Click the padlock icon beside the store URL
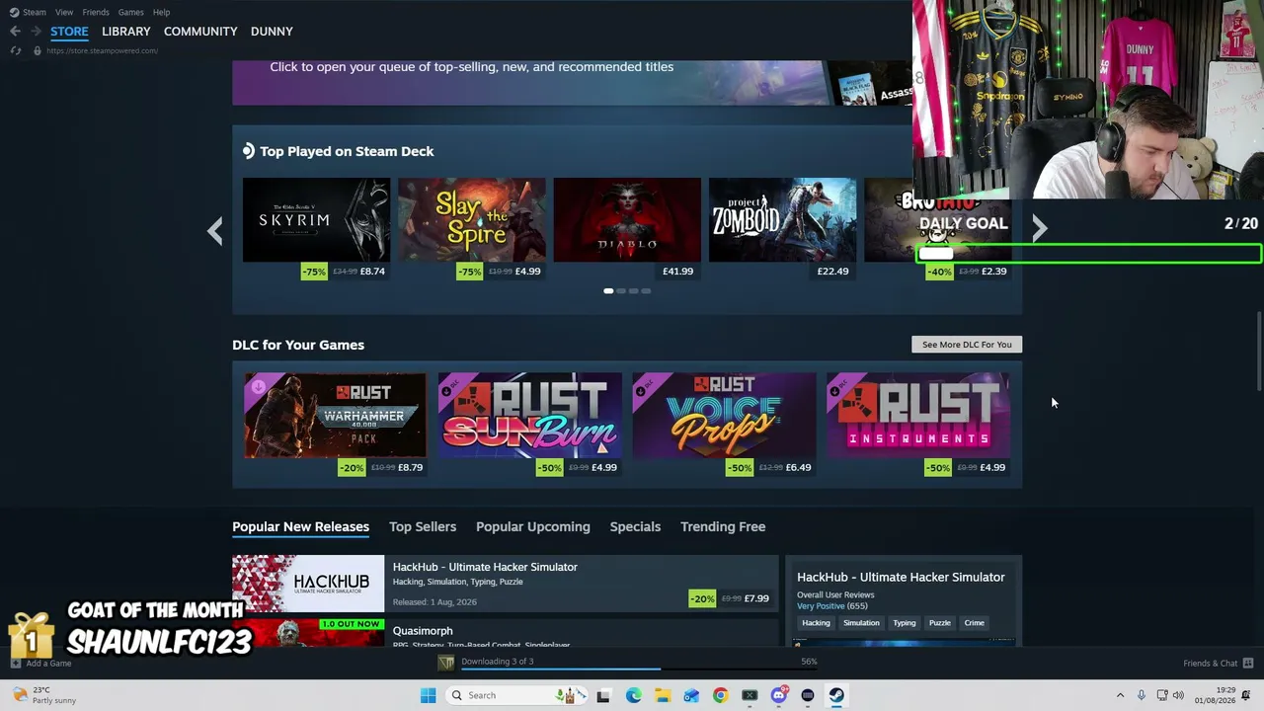 (38, 50)
